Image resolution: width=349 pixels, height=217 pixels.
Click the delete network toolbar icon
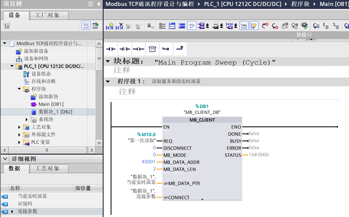coord(119,26)
